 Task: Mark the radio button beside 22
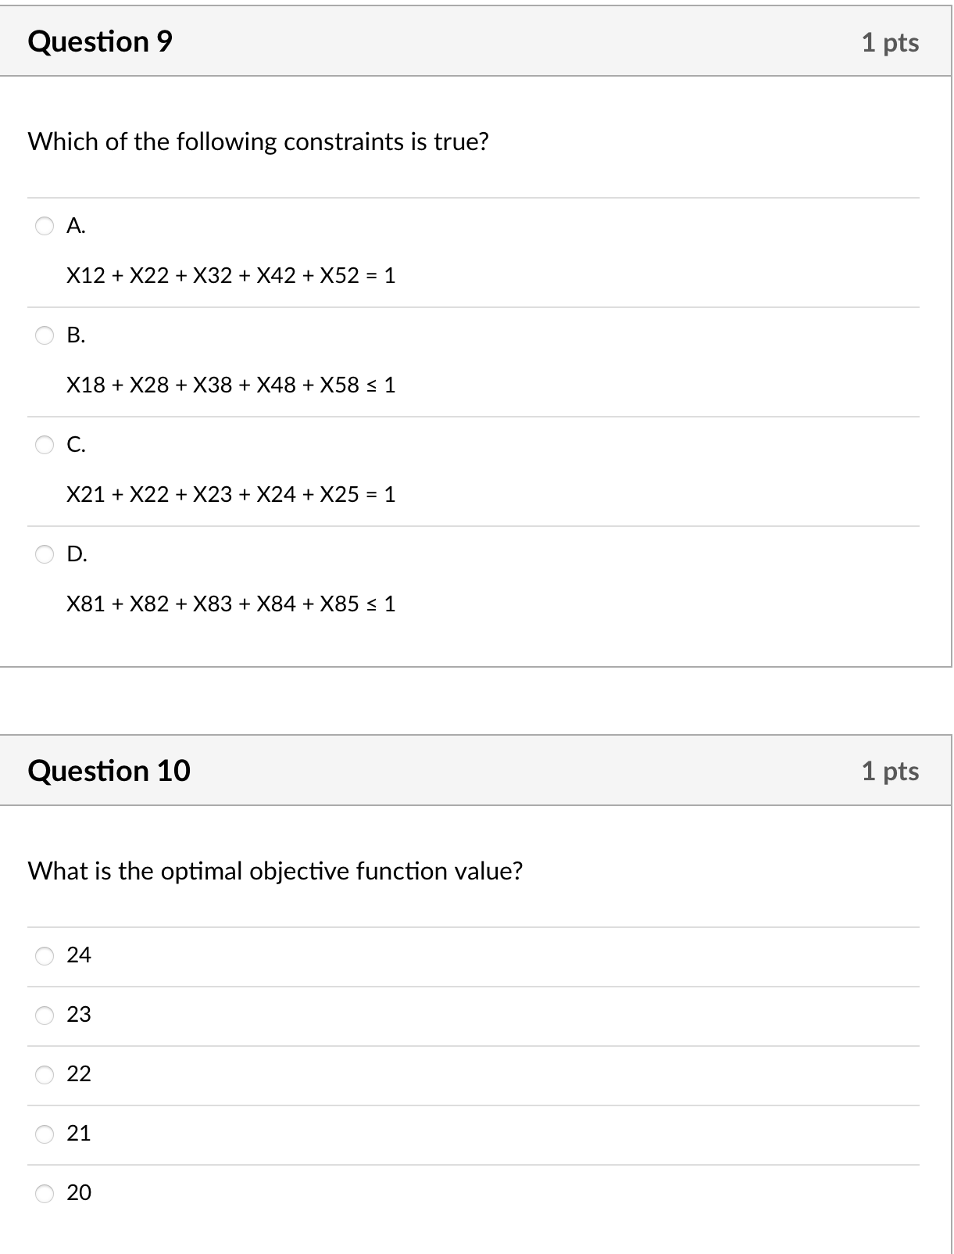(45, 1074)
